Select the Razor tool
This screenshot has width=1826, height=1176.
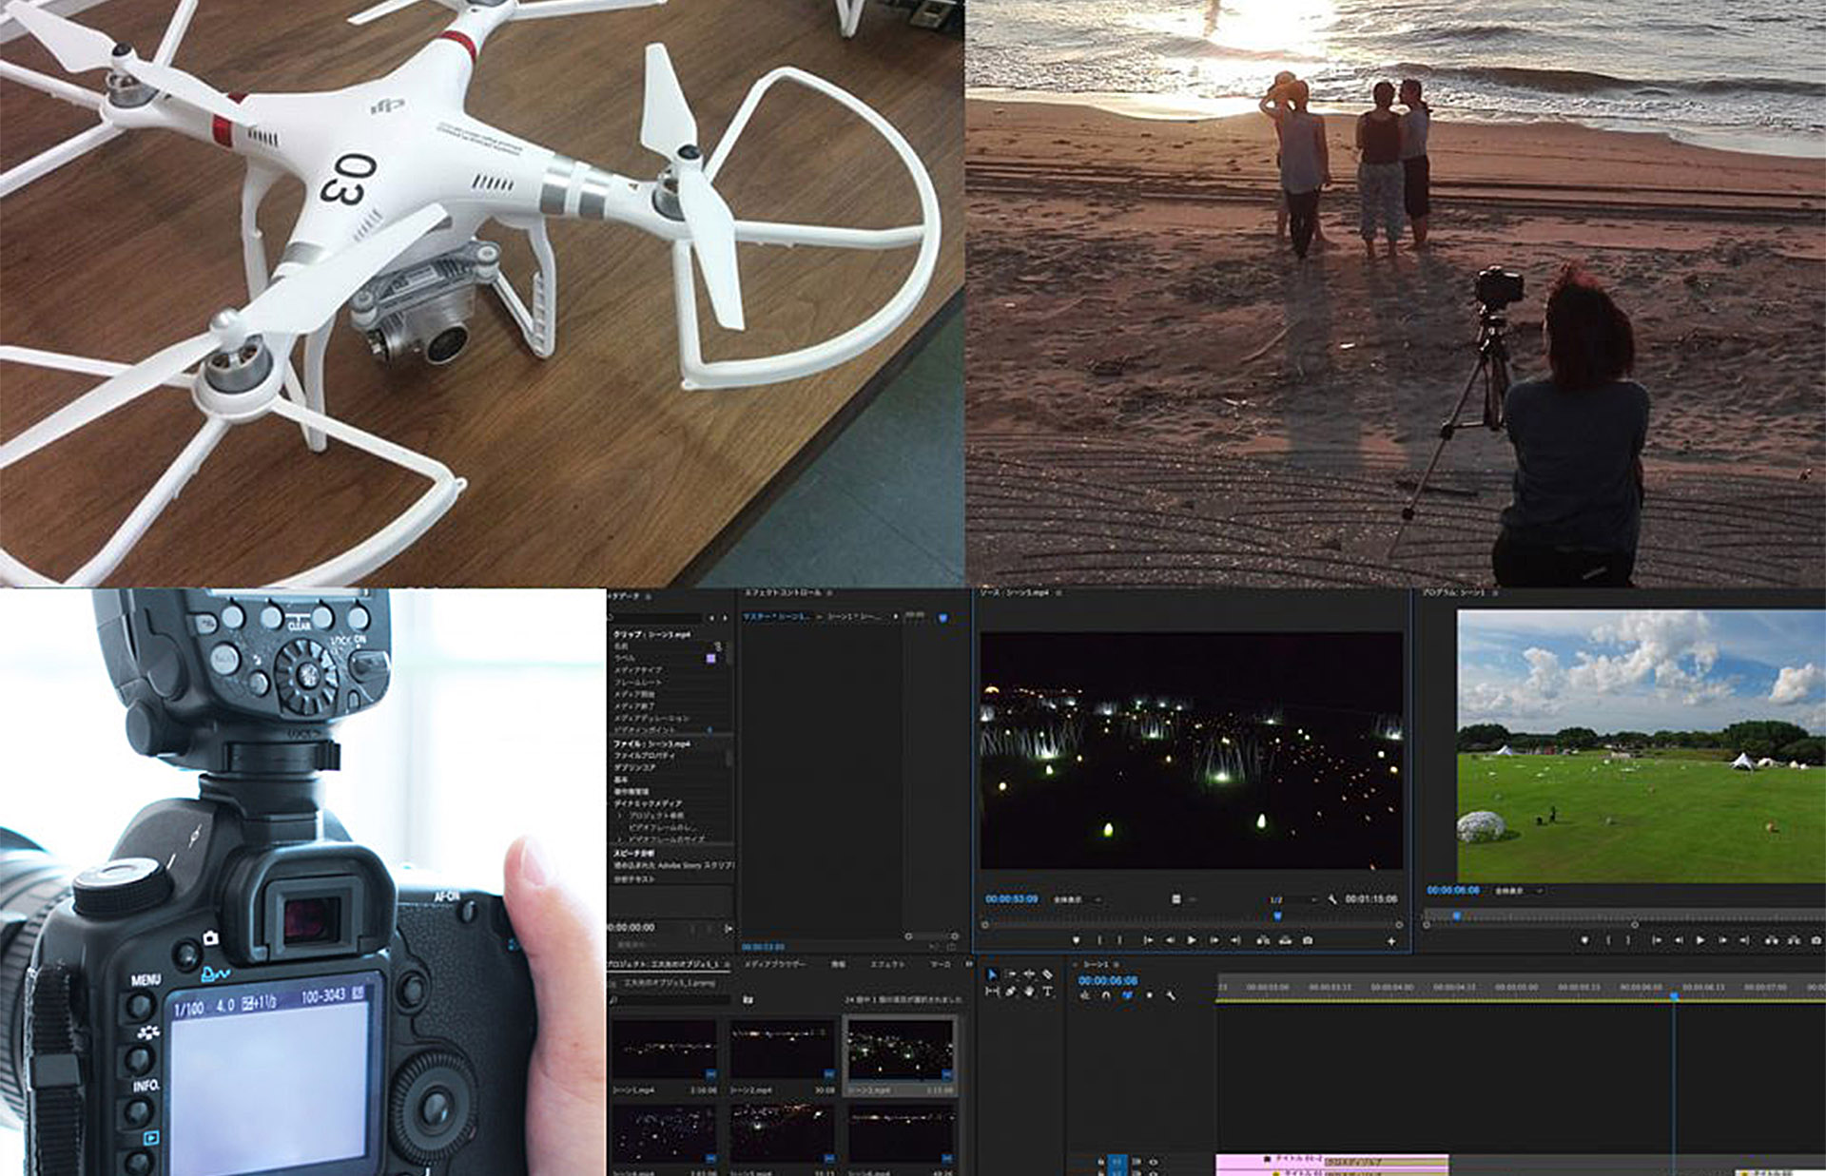1047,974
